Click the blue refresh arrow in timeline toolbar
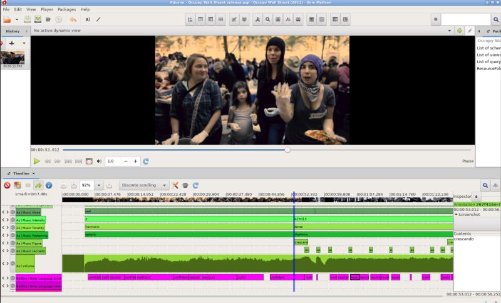 (195, 185)
